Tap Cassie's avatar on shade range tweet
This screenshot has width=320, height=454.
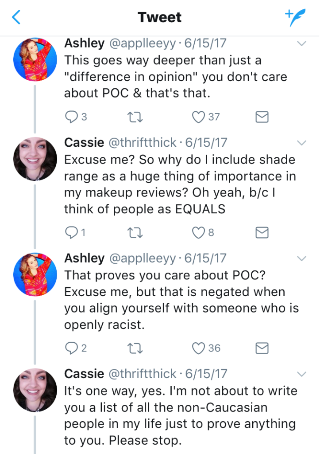(x=35, y=159)
